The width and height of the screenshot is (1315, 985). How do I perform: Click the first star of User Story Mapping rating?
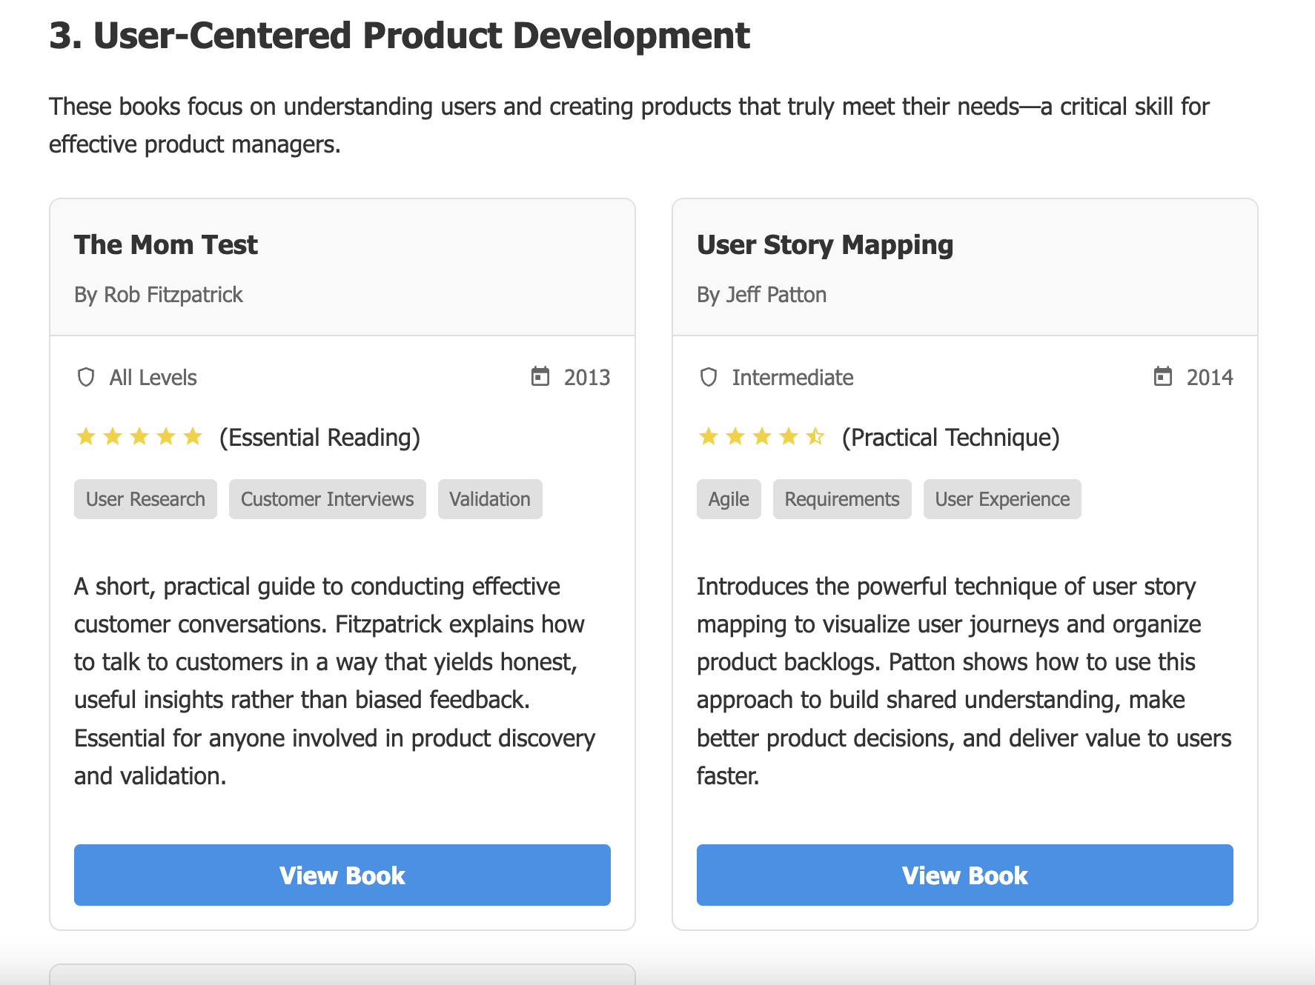(709, 436)
